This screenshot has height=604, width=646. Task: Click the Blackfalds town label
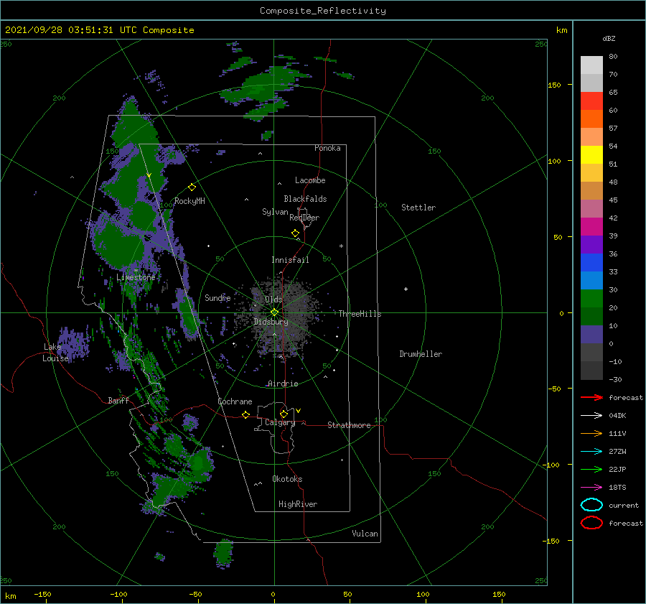[305, 199]
